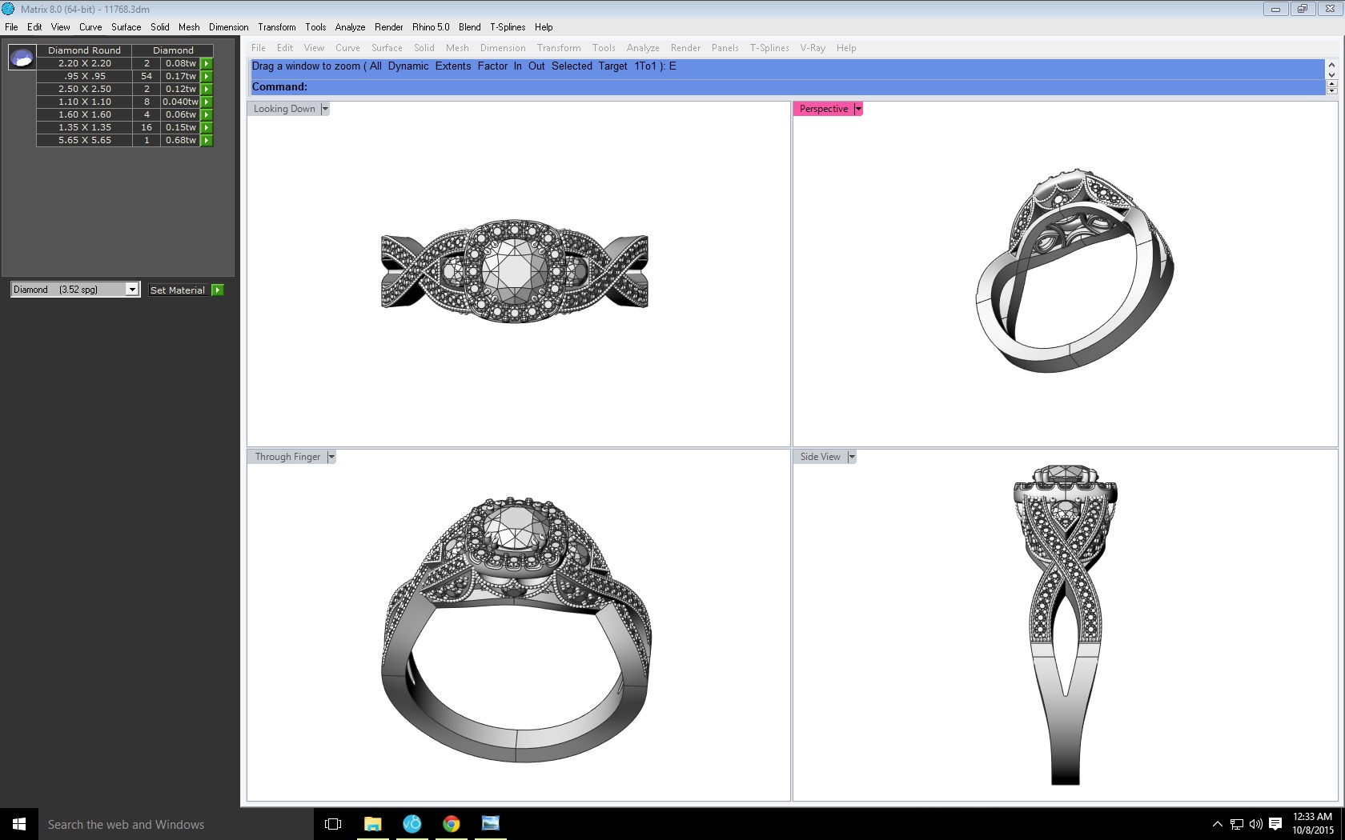Click green arrow beside 0.17tw row
Image resolution: width=1345 pixels, height=840 pixels.
207,76
